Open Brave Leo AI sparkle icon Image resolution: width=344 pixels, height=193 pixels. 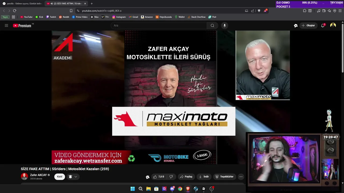(329, 11)
